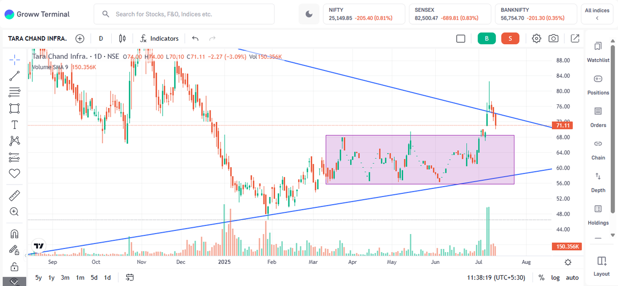Select the ruler measure tool
The image size is (618, 286).
14,195
